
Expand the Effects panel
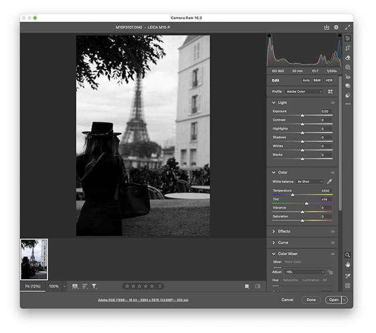pyautogui.click(x=274, y=231)
